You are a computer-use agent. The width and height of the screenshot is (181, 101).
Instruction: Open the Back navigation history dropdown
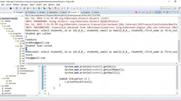(x=104, y=8)
